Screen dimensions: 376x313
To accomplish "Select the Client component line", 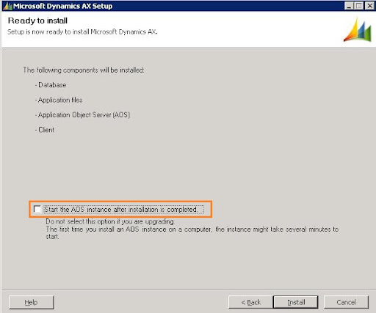I will [x=45, y=130].
